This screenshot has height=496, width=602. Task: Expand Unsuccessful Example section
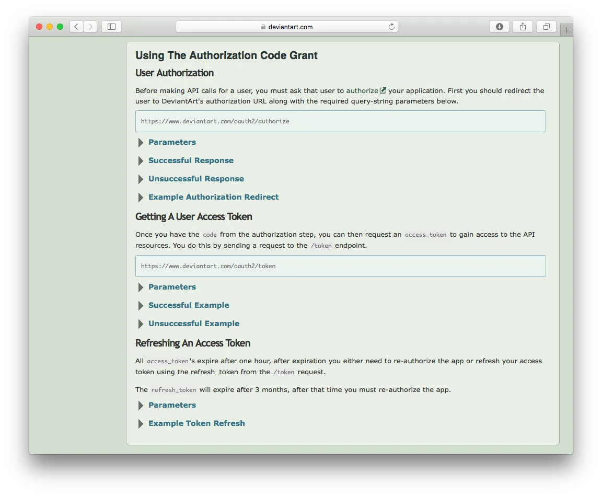tap(194, 324)
